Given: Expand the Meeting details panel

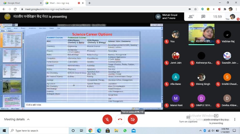Looking at the screenshot, I should [x=17, y=119].
